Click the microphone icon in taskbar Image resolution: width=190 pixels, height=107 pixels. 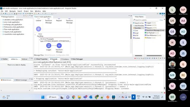pyautogui.click(x=133, y=97)
